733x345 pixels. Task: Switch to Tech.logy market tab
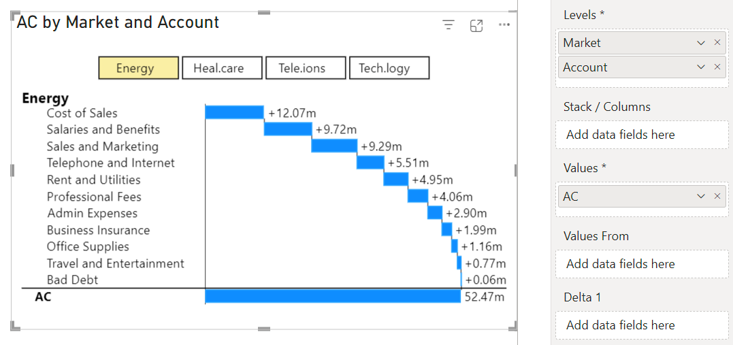click(x=389, y=68)
